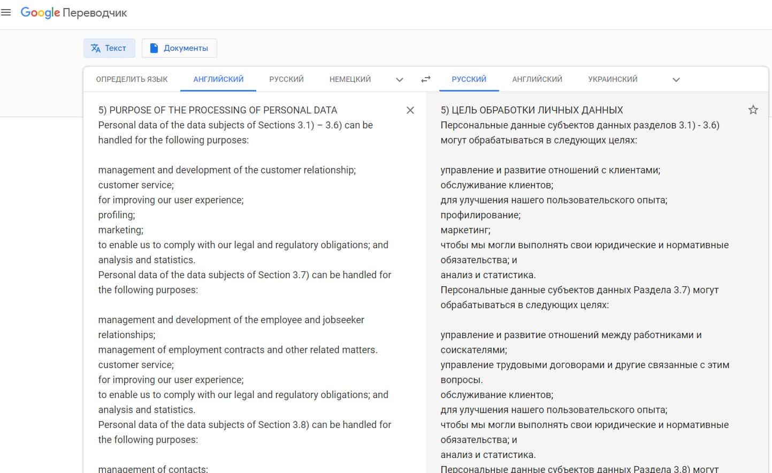Select Русский as target language

click(x=469, y=79)
